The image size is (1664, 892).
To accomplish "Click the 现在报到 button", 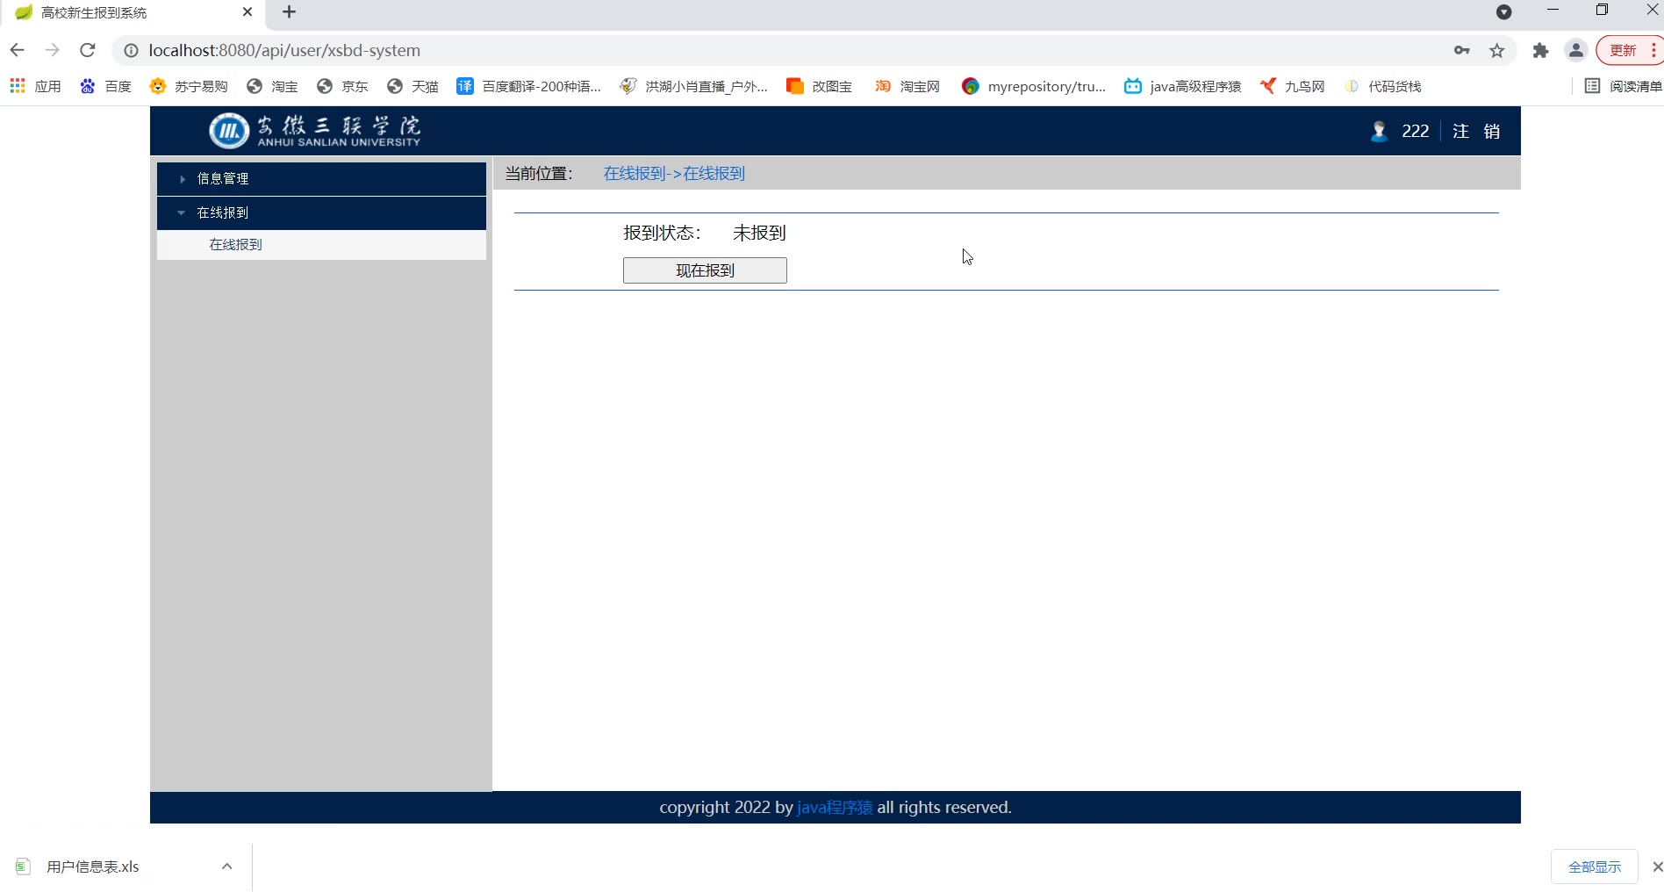I will coord(705,270).
